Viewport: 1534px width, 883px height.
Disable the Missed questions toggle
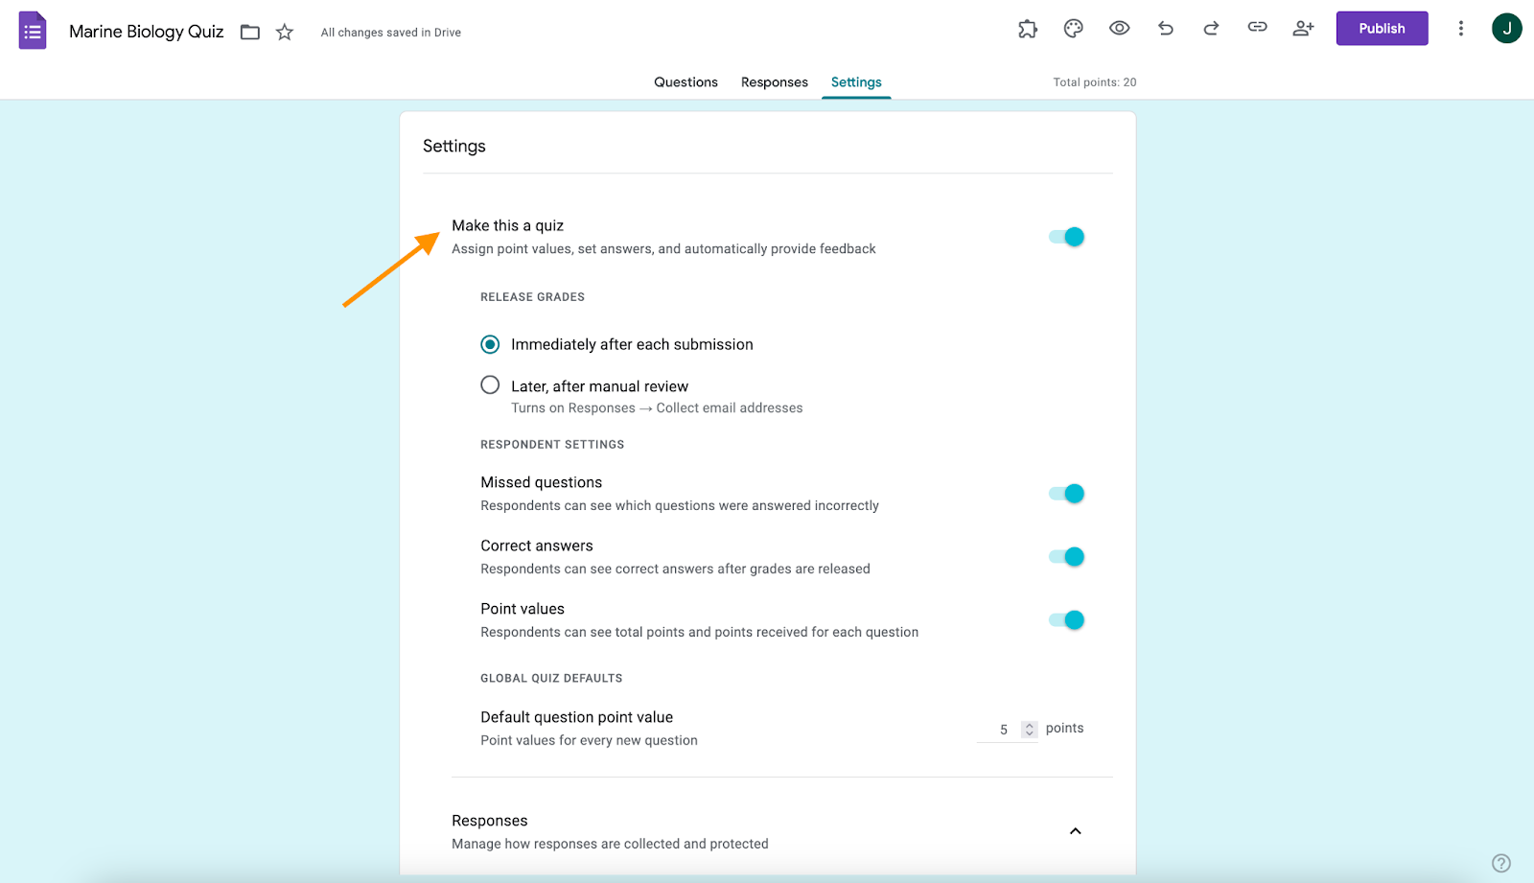point(1066,494)
